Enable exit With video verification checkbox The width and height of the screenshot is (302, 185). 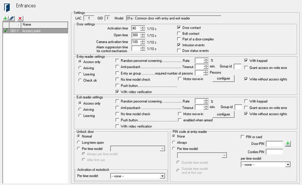point(117,126)
